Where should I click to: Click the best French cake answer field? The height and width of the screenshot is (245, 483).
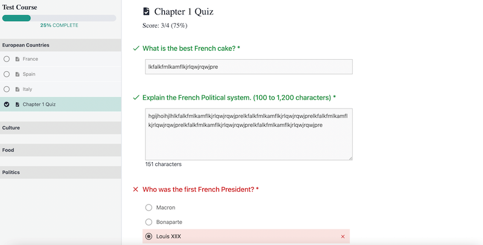point(249,67)
